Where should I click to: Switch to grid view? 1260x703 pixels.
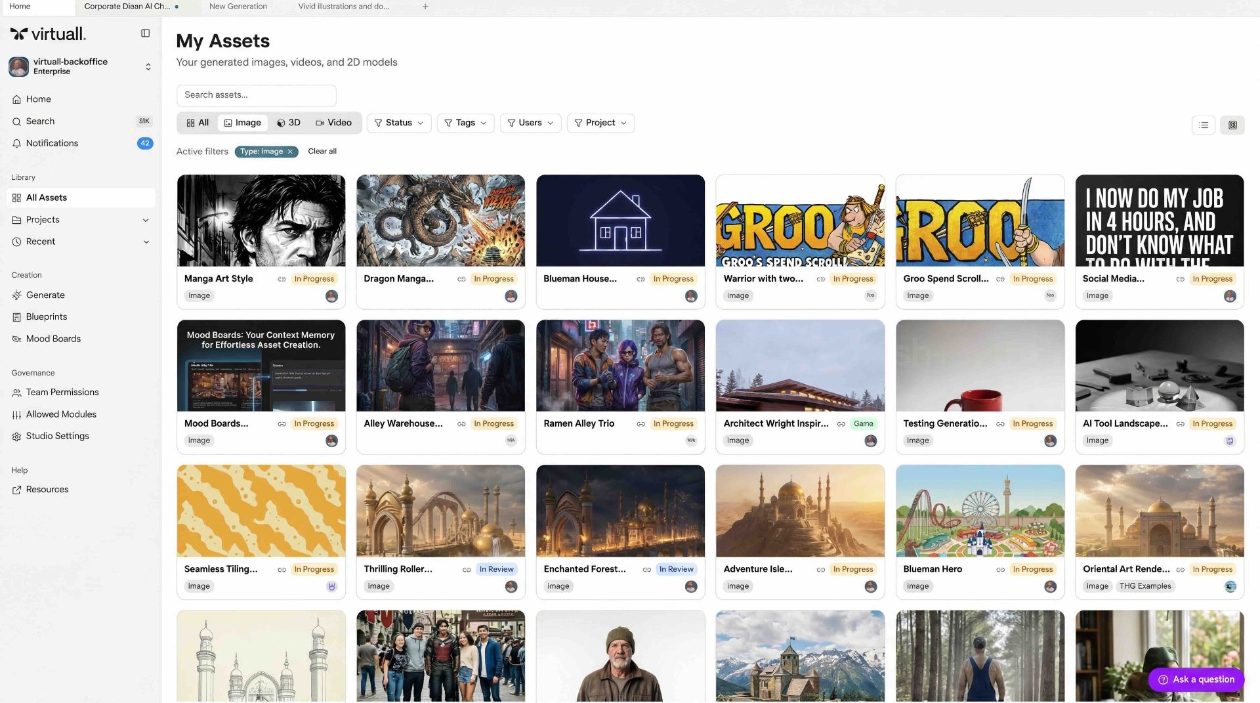pyautogui.click(x=1232, y=125)
